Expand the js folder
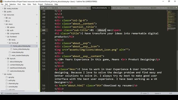The width and height of the screenshot is (178, 100). point(4,21)
